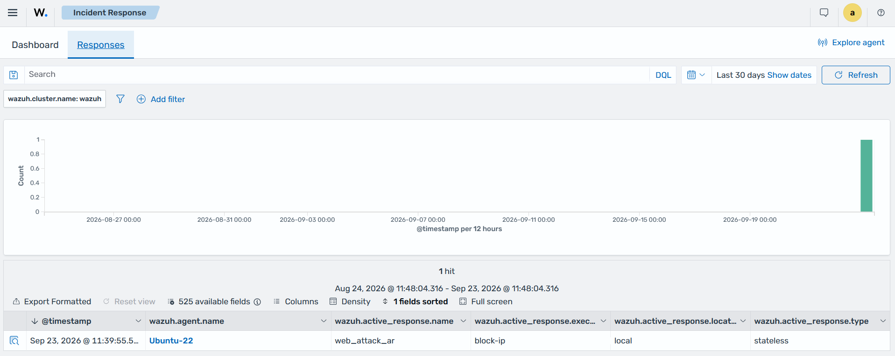Select the Responses tab
This screenshot has height=356, width=895.
click(x=101, y=45)
